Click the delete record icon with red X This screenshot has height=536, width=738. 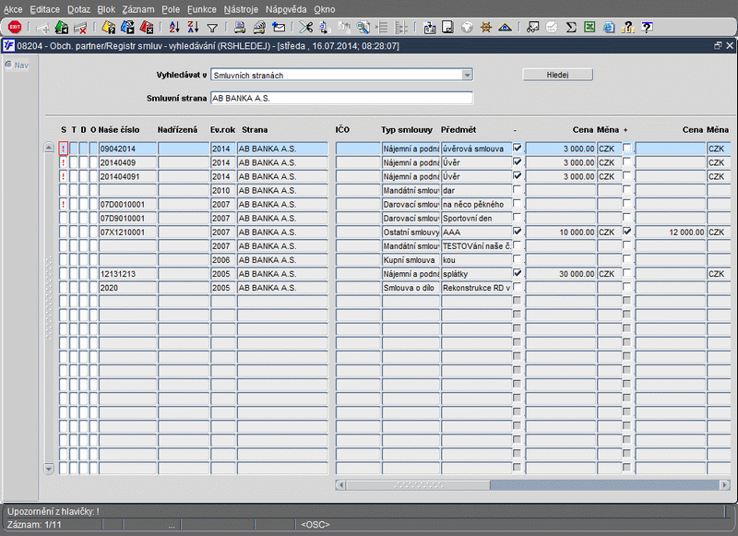coord(80,28)
